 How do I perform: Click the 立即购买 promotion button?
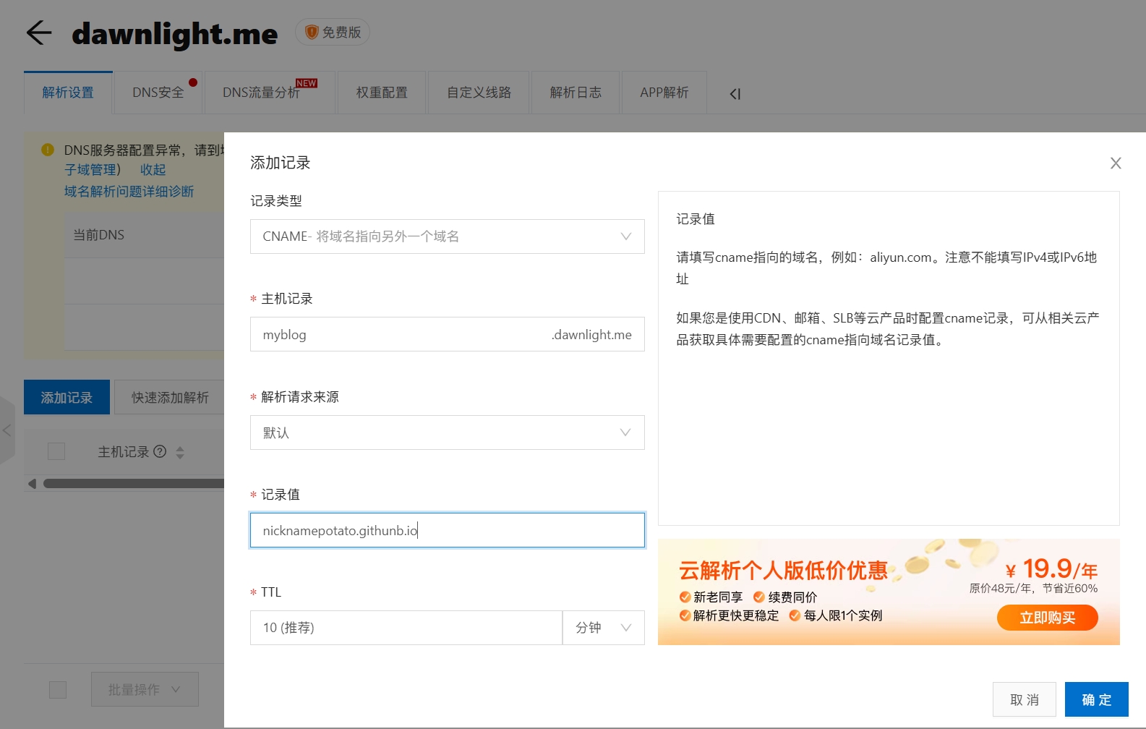point(1047,618)
